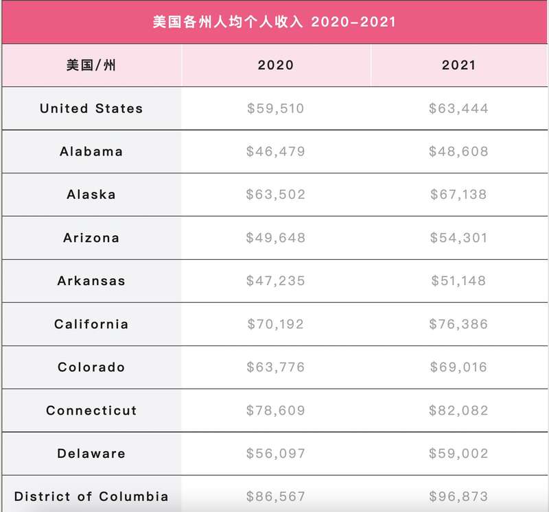Click District of Columbia 2021 value $96,873
Screen dimensions: 549x512
(458, 496)
